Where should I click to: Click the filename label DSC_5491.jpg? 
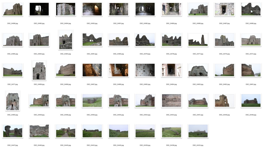click(118, 23)
